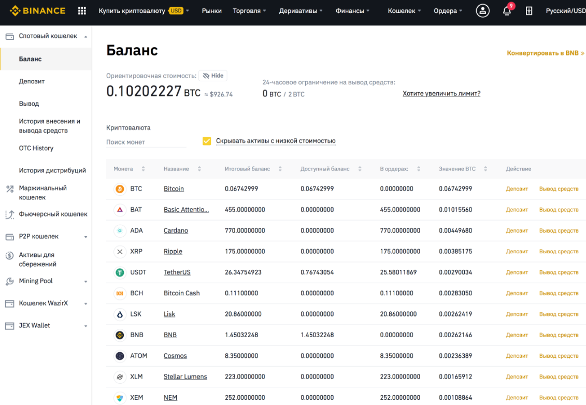586x405 pixels.
Task: Click the BCH coin icon
Action: [120, 294]
